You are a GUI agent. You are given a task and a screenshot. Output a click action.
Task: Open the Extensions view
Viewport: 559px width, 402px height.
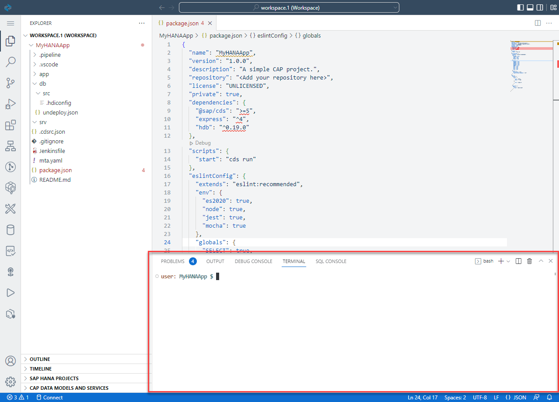[x=10, y=125]
